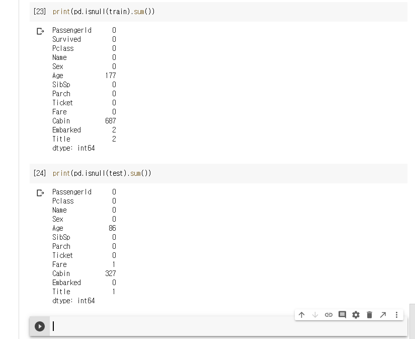The width and height of the screenshot is (415, 339).
Task: Click the [24] execution count
Action: click(40, 173)
